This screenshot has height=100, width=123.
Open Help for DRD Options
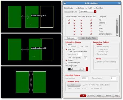coord(117,96)
